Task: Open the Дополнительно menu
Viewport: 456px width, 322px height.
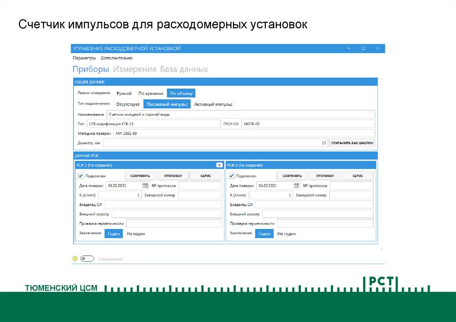Action: click(117, 58)
